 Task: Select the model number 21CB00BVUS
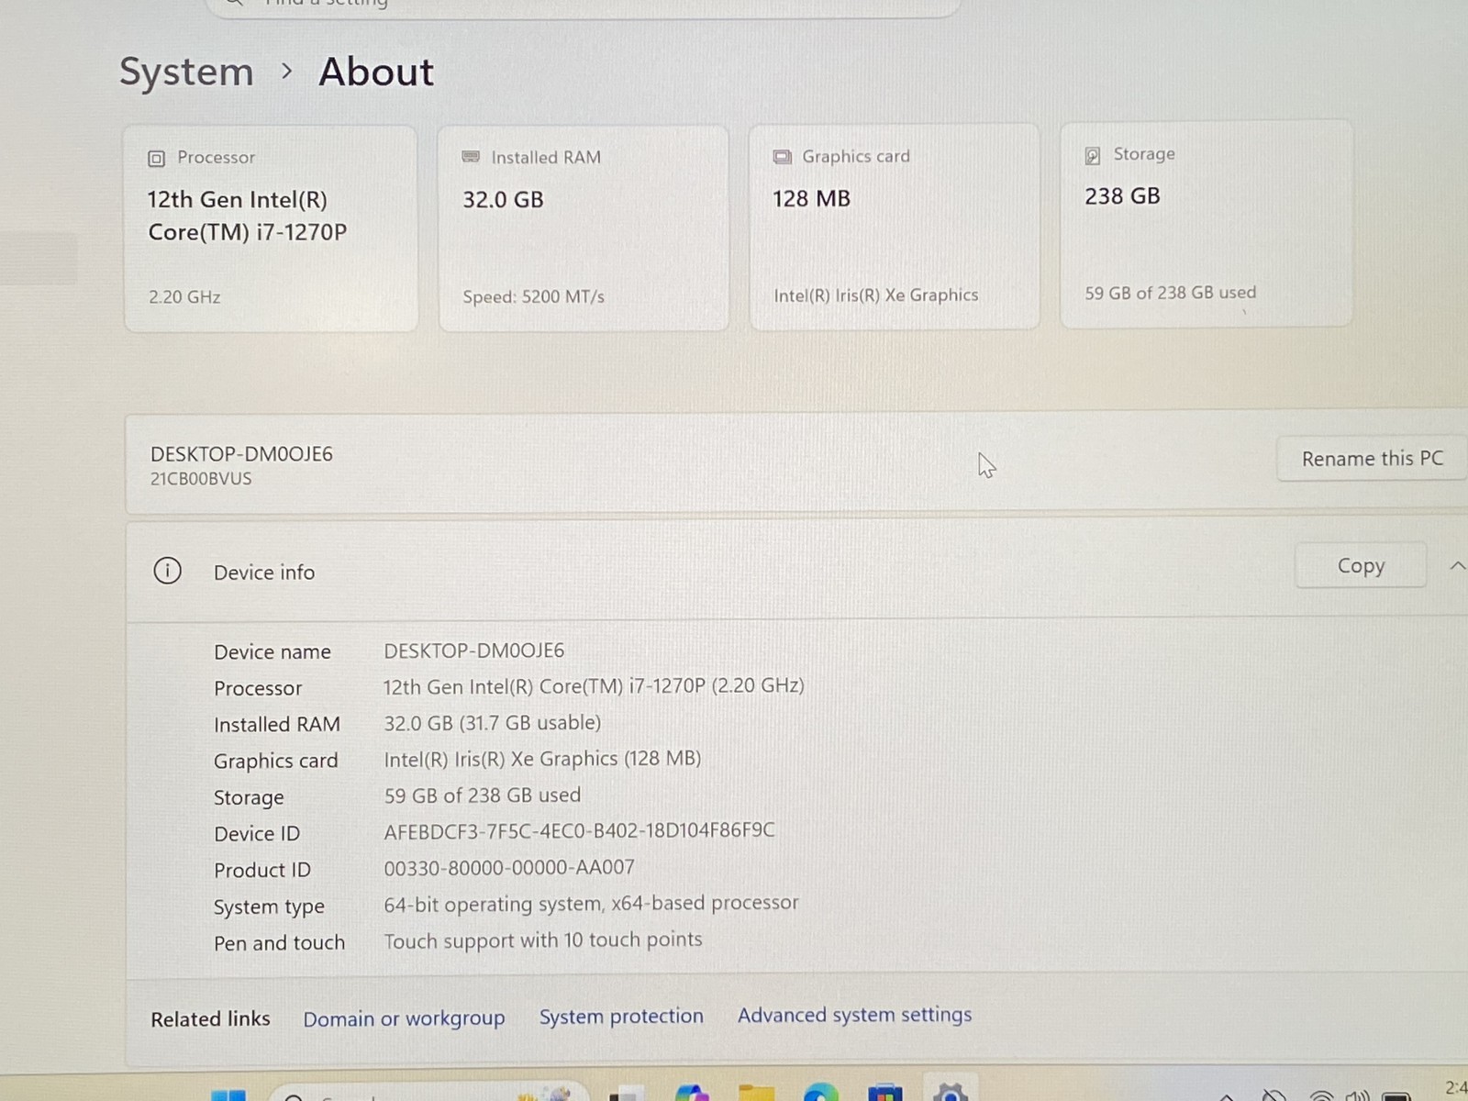[201, 478]
